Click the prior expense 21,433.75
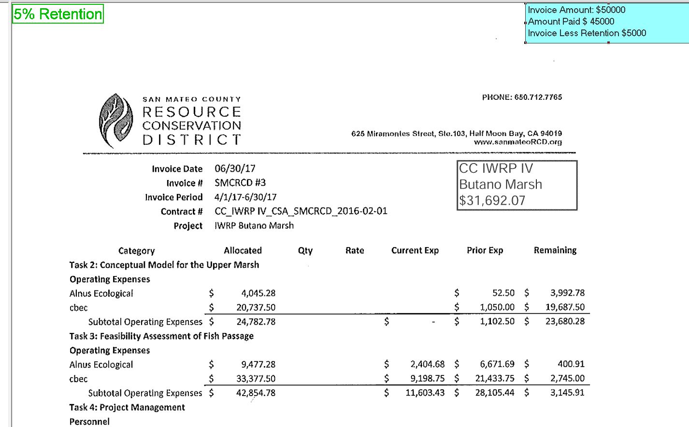Viewport: 689px width, 427px height. click(x=495, y=379)
